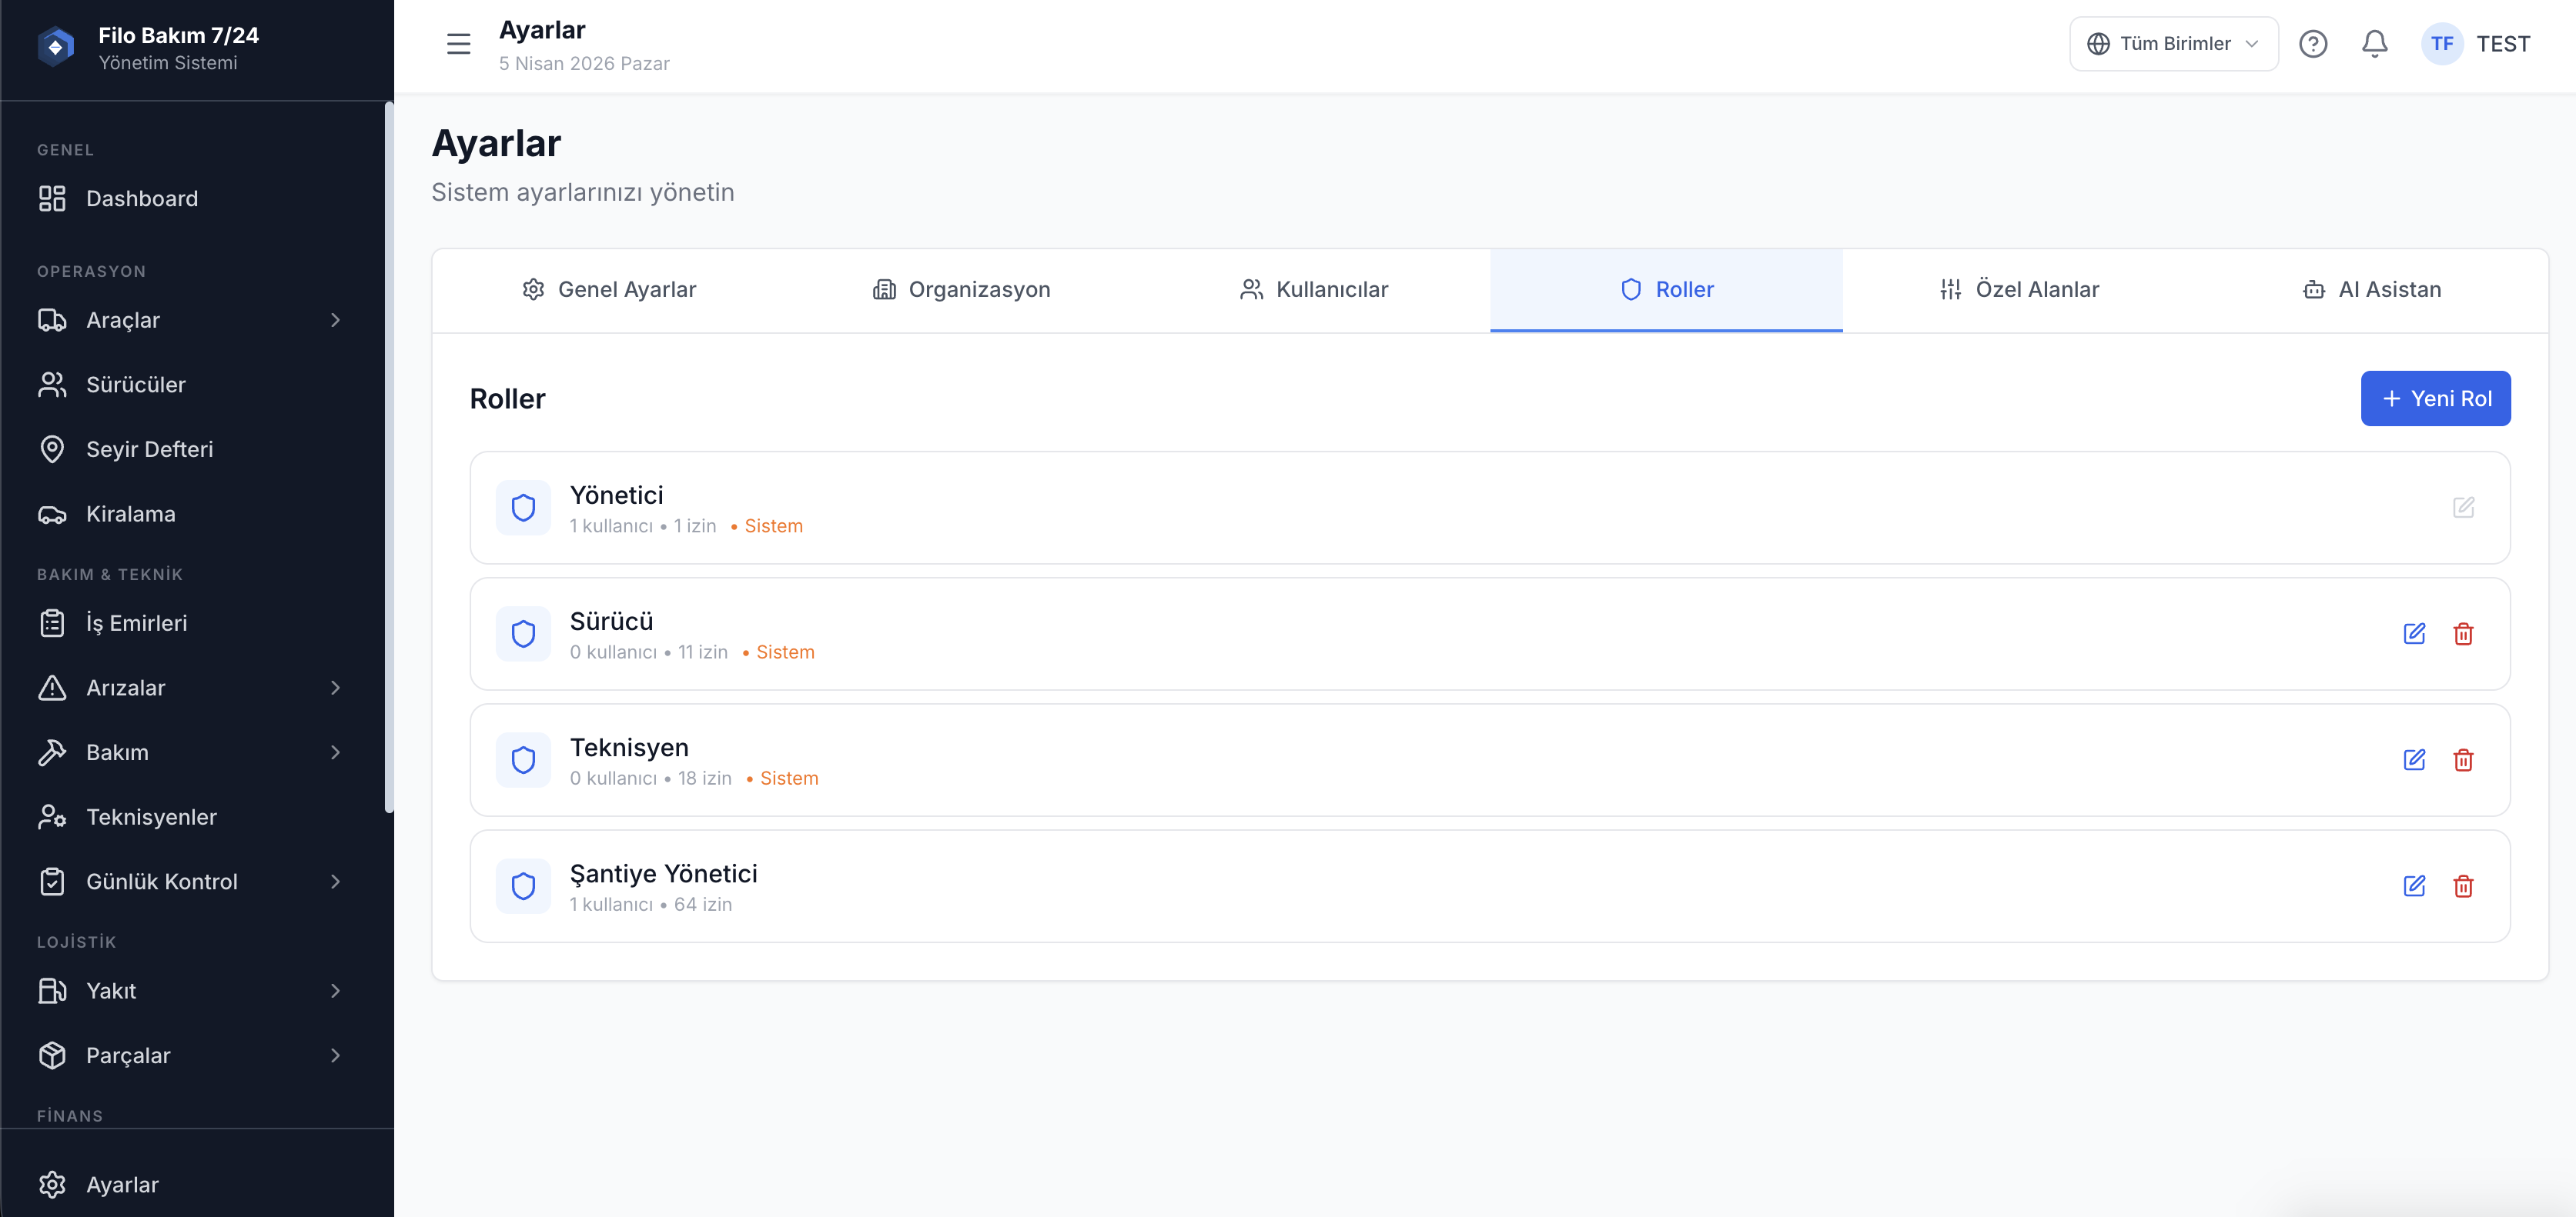The image size is (2576, 1217).
Task: Switch to the Kullanıcılar tab
Action: [1313, 290]
